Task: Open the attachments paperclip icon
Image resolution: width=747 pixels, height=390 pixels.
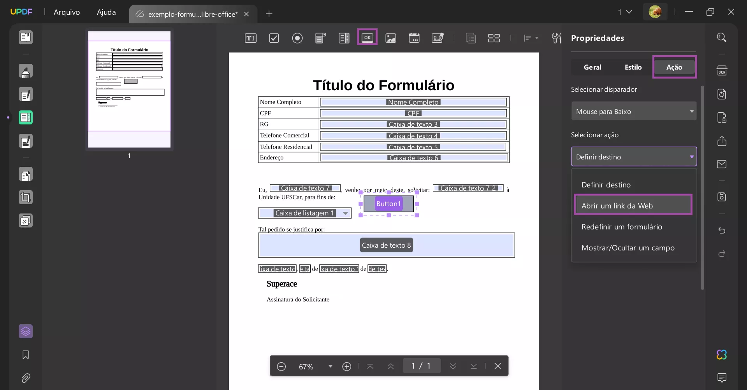Action: pyautogui.click(x=26, y=378)
